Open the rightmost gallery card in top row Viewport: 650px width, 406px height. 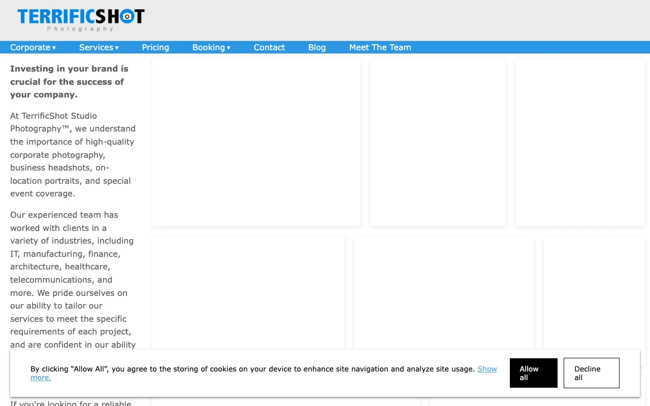(580, 143)
